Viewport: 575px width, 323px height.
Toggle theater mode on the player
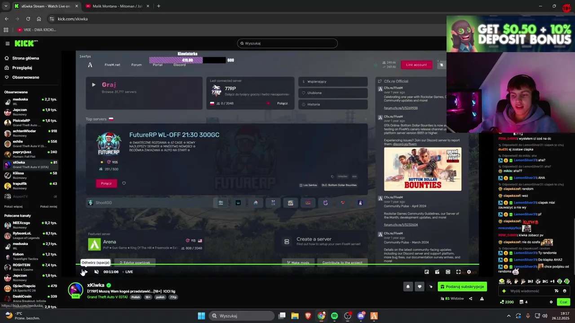(448, 272)
